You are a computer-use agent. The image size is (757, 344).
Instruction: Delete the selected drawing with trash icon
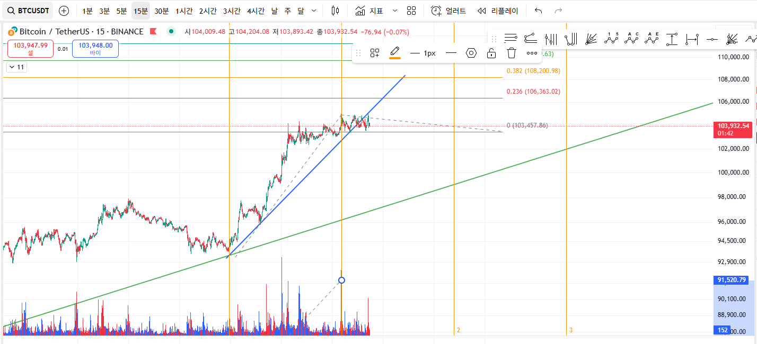tap(512, 53)
